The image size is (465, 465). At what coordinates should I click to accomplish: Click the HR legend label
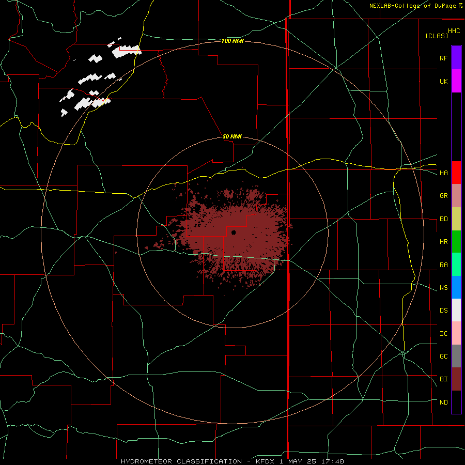point(443,242)
